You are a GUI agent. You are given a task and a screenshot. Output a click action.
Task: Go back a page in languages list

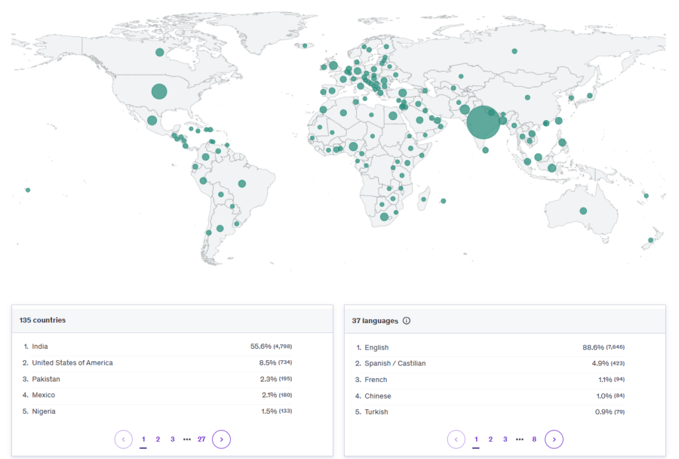(456, 439)
